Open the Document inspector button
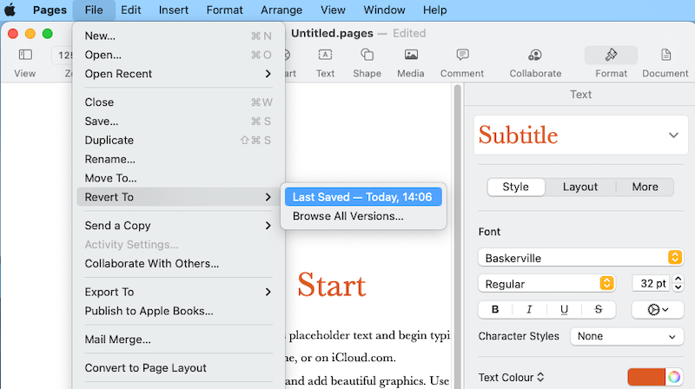The width and height of the screenshot is (695, 389). 665,55
